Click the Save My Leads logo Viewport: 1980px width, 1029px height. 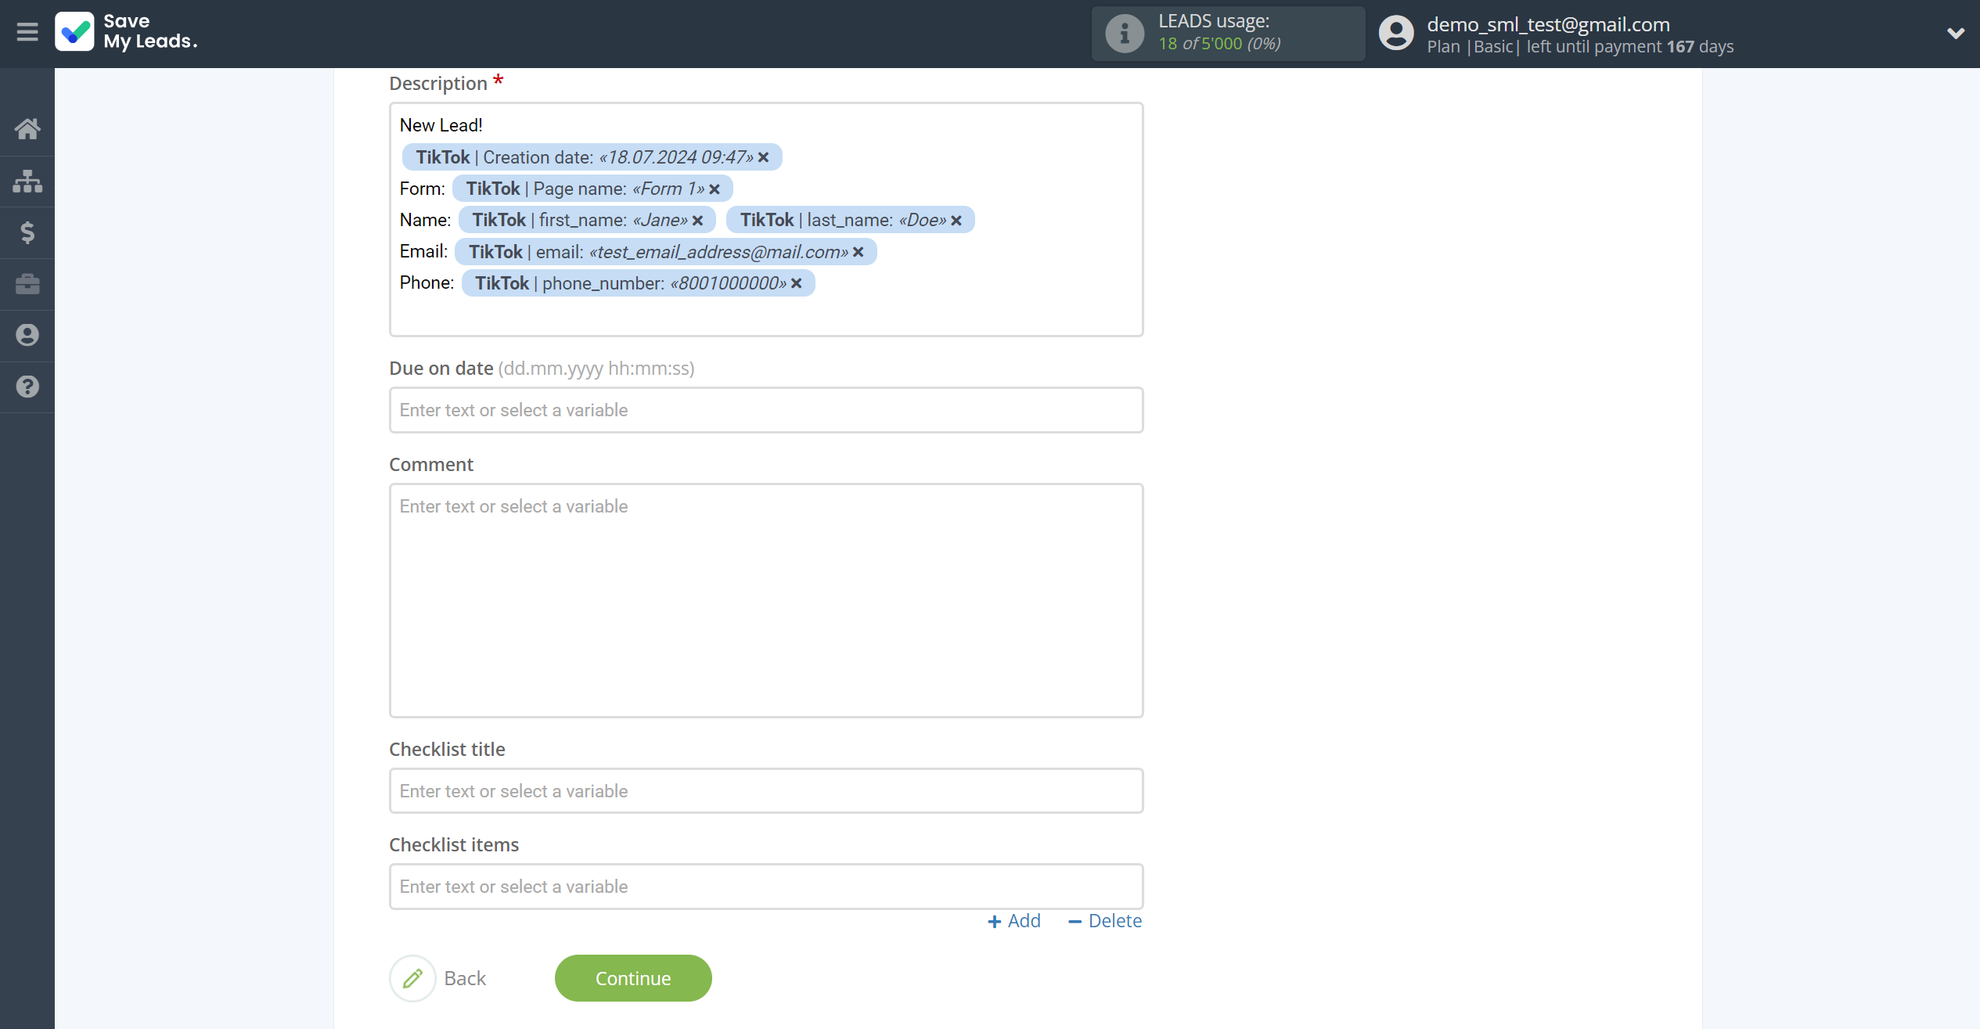[x=126, y=32]
